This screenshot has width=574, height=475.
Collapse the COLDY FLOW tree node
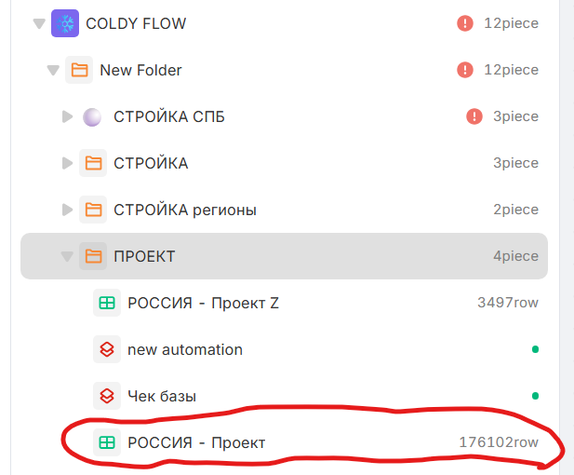(39, 24)
